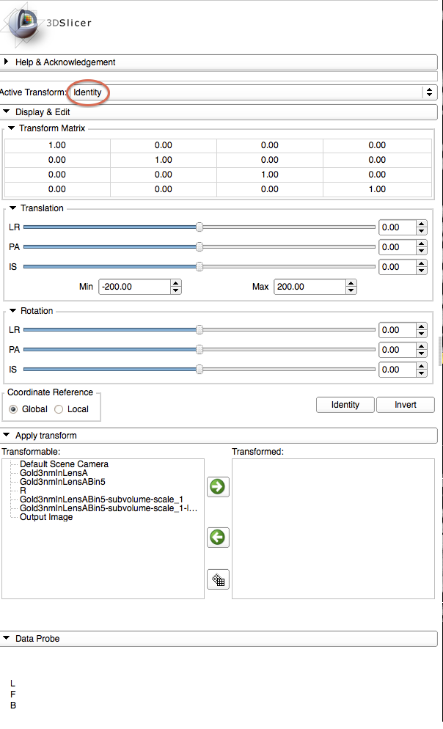Image resolution: width=443 pixels, height=729 pixels.
Task: Click green left arrow to remove transform
Action: [x=218, y=538]
